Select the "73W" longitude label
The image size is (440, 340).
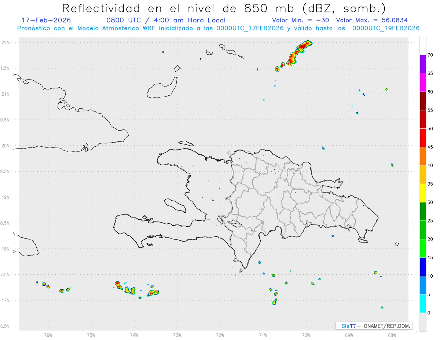(177, 335)
